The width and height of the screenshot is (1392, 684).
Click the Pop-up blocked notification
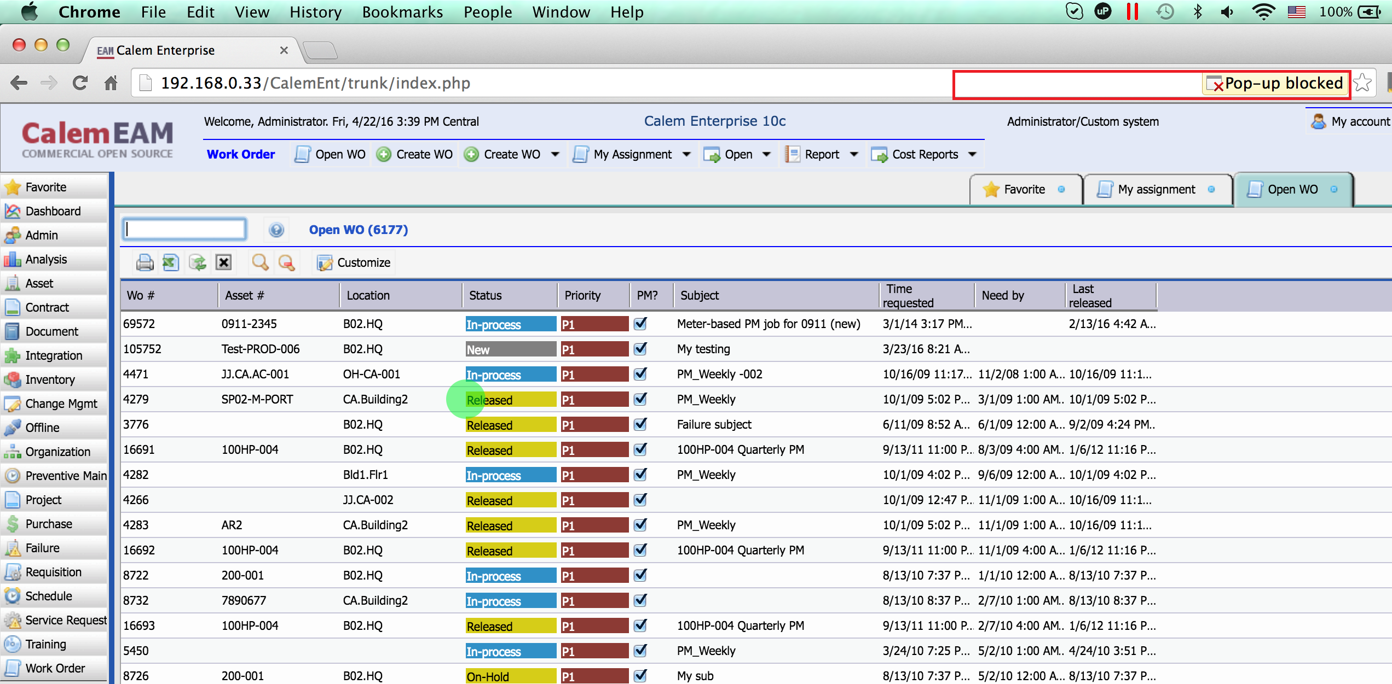point(1275,84)
